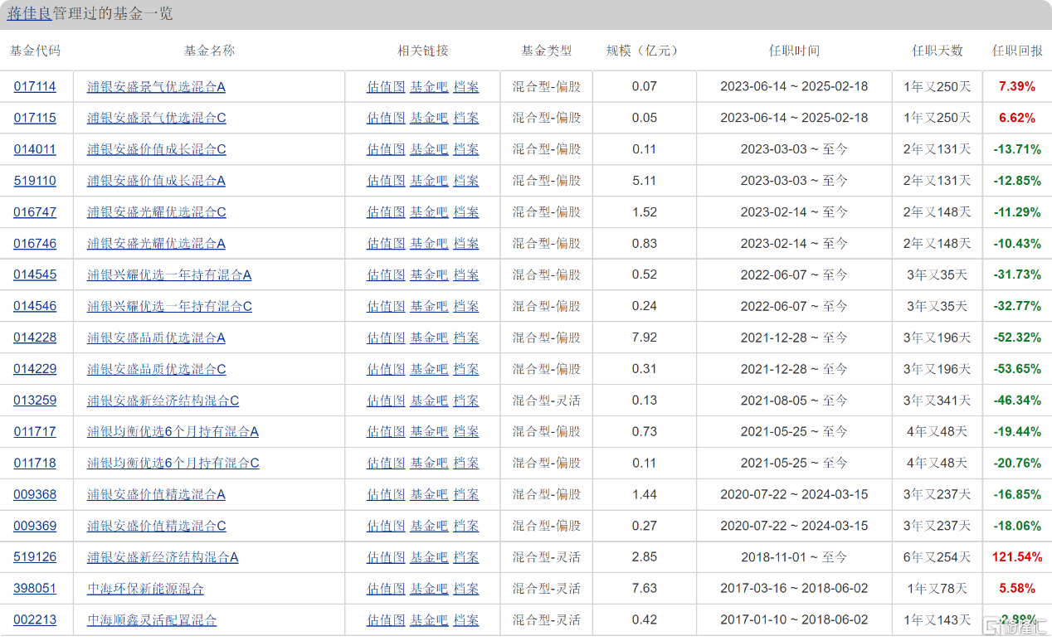Screen dimensions: 1052x641
Task: Open 档案 for fund 017114
Action: (466, 86)
